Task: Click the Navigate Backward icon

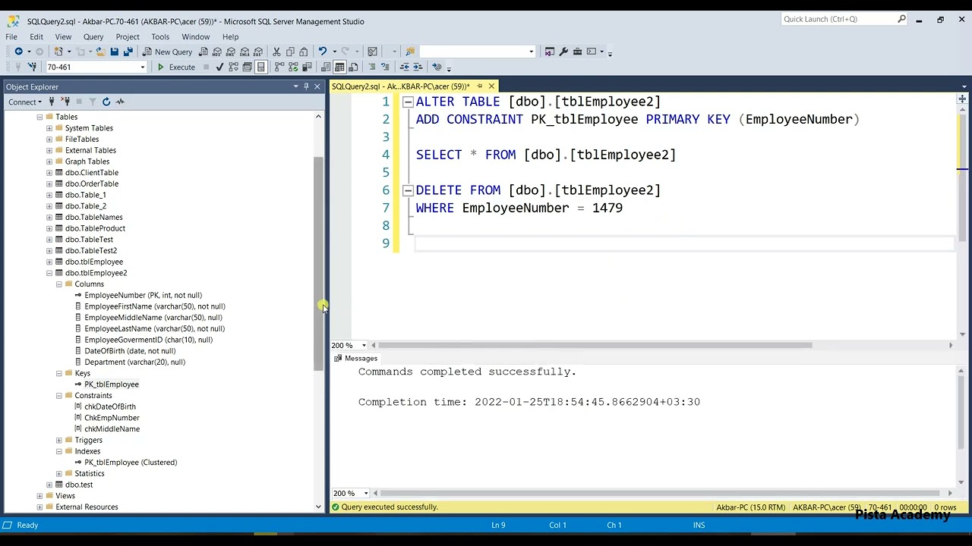Action: point(18,52)
